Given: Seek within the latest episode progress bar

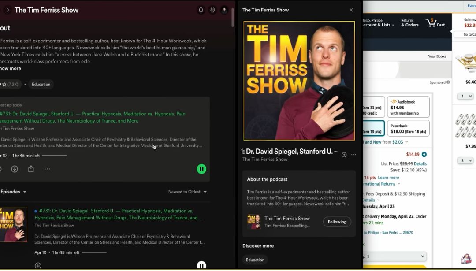Looking at the screenshot, I should [54, 156].
